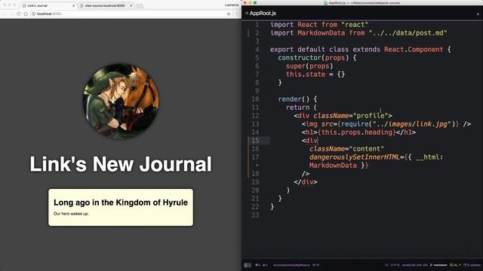This screenshot has width=483, height=271.
Task: Click dangerouslySetInnerHTML attribute
Action: (x=354, y=157)
